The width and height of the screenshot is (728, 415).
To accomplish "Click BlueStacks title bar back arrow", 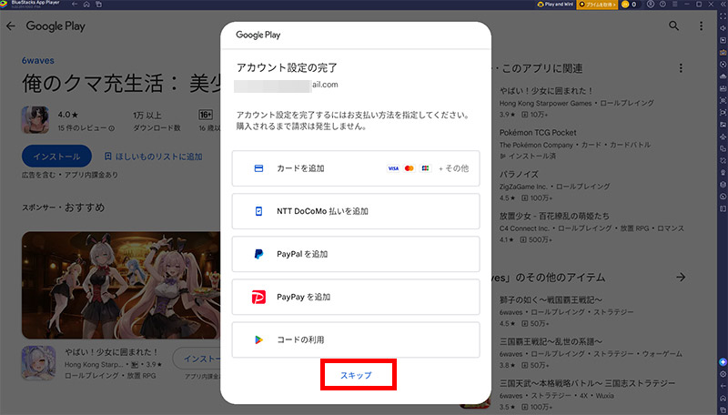I will pos(75,5).
